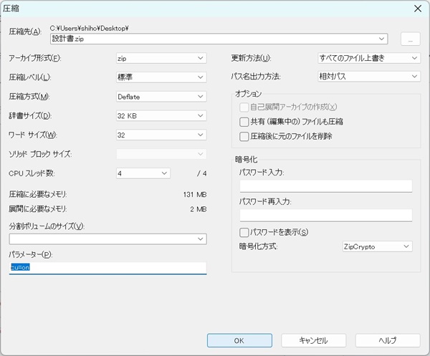The height and width of the screenshot is (356, 430).
Task: Open the パス名出力方法 相対パス dropdown
Action: (369, 76)
